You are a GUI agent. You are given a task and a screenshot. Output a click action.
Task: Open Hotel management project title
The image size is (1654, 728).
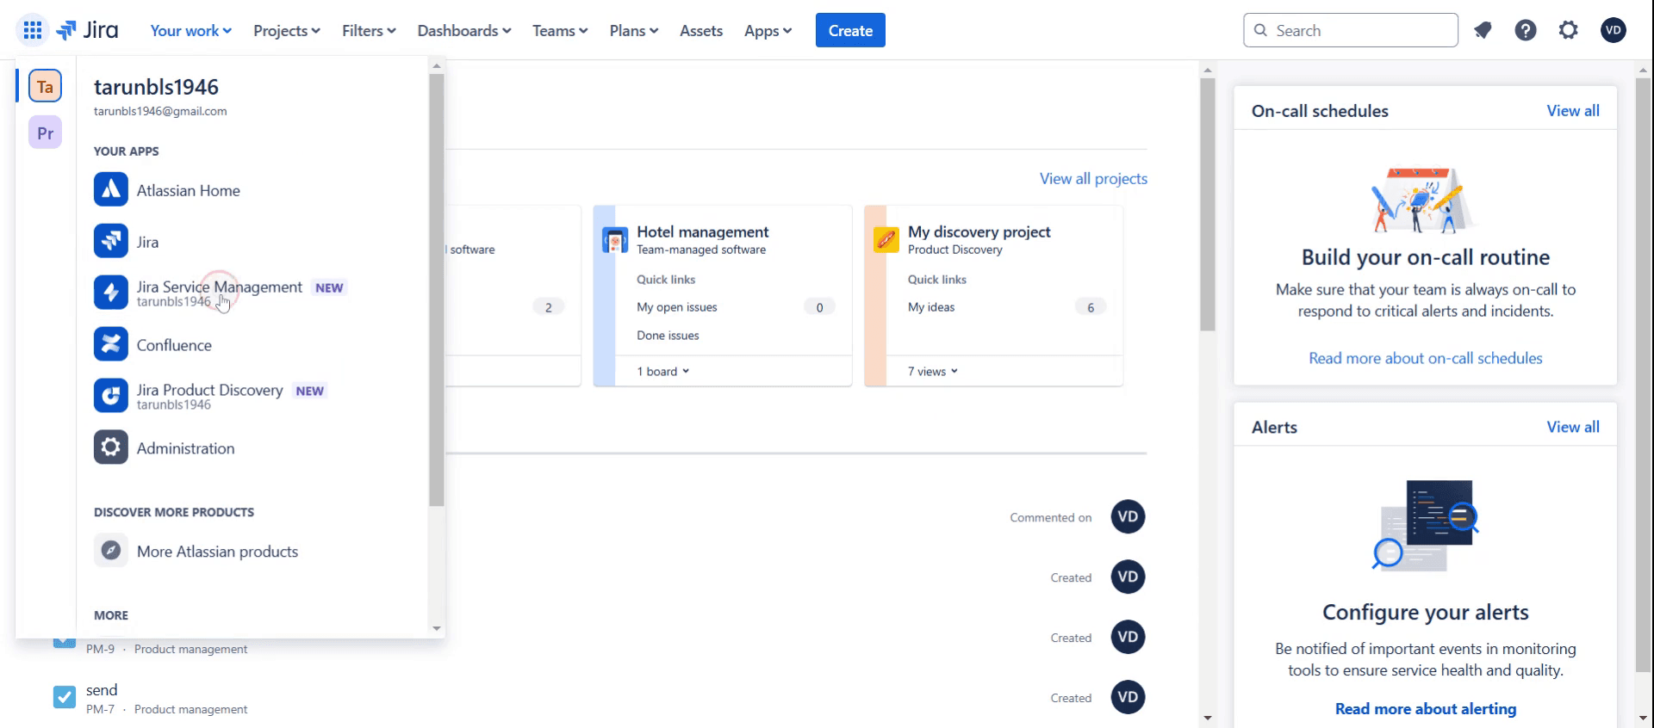pos(703,231)
